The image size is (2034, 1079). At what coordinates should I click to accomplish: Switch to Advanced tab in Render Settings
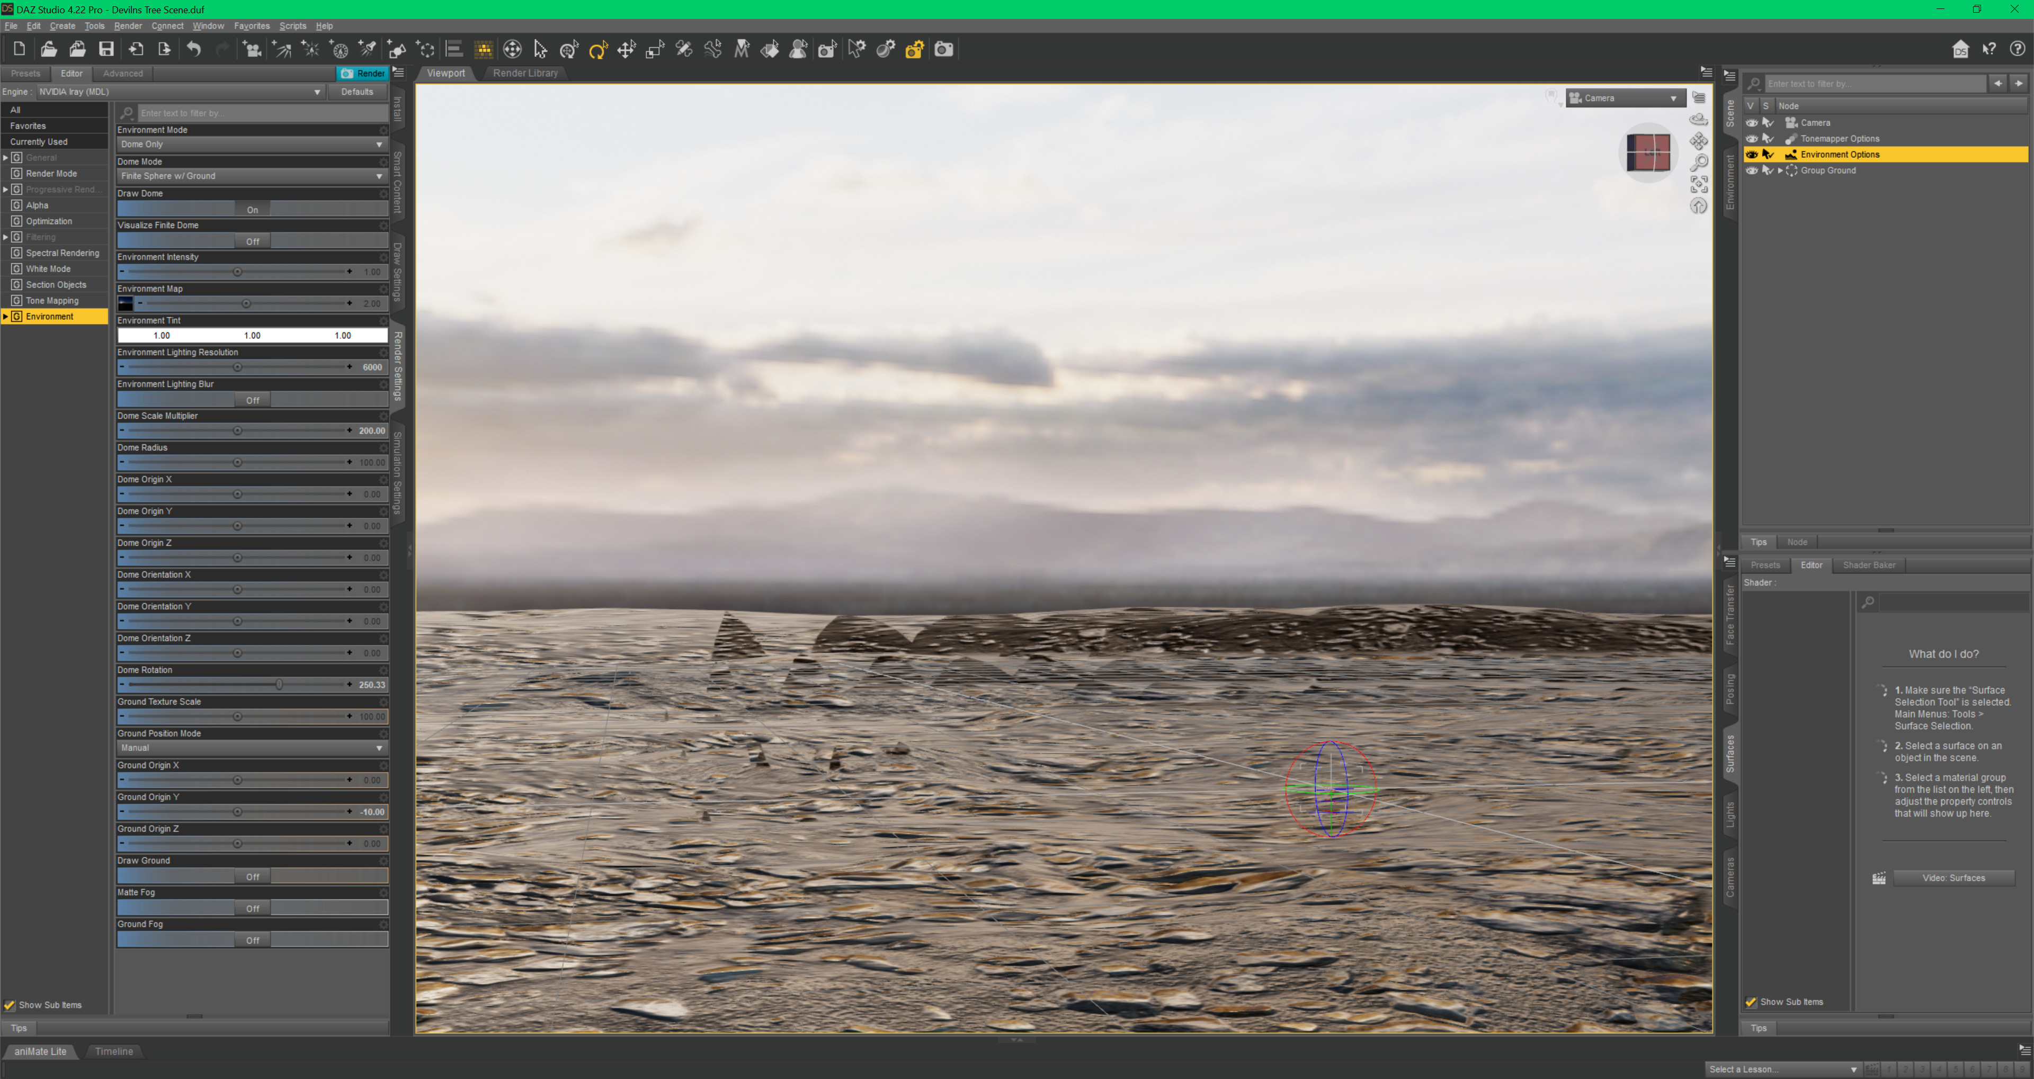pyautogui.click(x=122, y=74)
